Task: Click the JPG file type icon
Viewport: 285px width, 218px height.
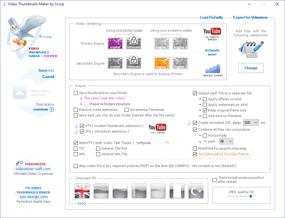Action: (76, 131)
